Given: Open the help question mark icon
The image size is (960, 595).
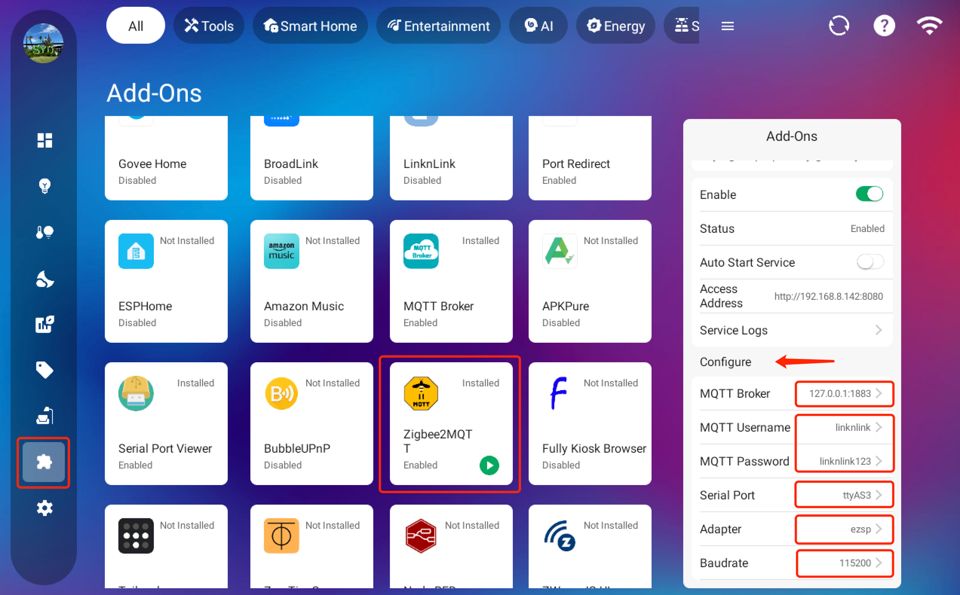Looking at the screenshot, I should (884, 26).
